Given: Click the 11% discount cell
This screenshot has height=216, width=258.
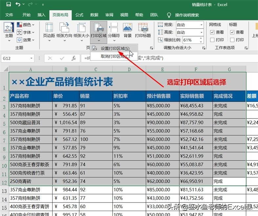Looking at the screenshot, I should point(129,156).
